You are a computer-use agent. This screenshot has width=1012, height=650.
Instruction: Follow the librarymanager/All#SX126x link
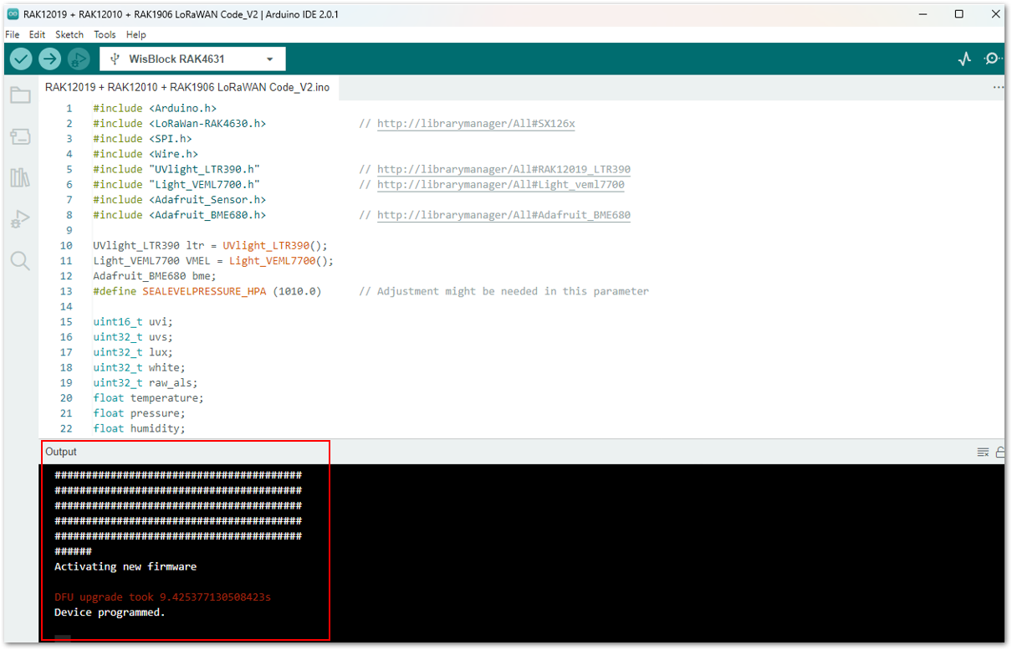point(476,124)
